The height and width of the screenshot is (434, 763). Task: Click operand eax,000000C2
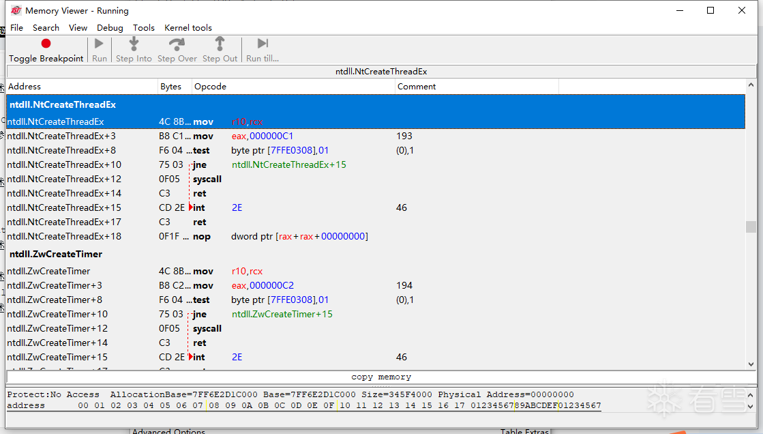point(263,285)
